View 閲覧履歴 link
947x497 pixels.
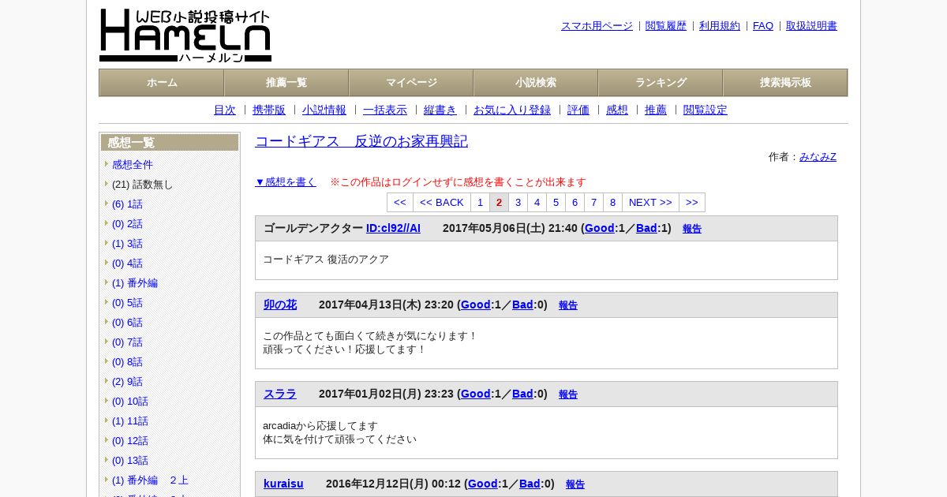coord(666,26)
